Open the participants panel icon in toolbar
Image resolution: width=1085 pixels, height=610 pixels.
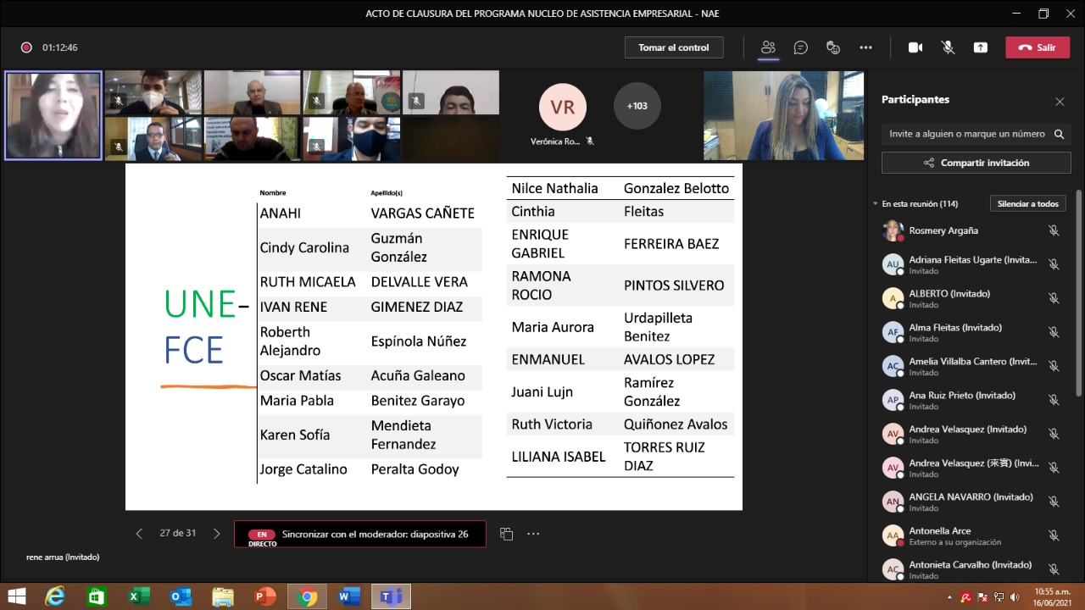[768, 47]
